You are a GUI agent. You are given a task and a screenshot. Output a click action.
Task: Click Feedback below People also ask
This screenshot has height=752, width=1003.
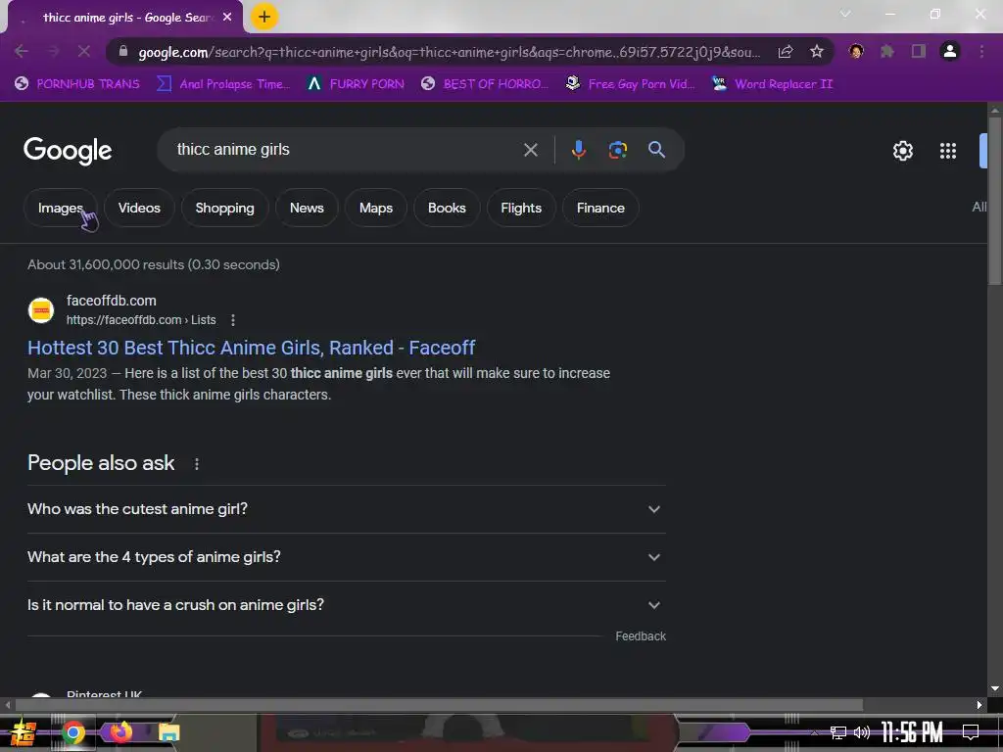click(641, 636)
